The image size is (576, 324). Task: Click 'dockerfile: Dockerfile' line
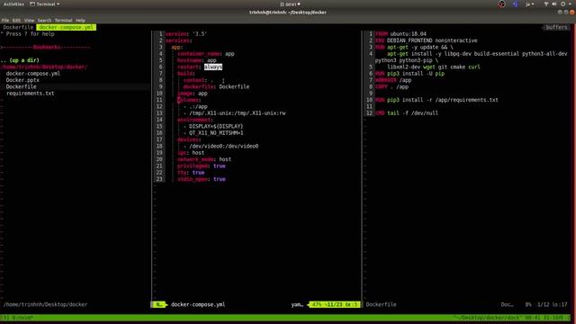click(216, 86)
